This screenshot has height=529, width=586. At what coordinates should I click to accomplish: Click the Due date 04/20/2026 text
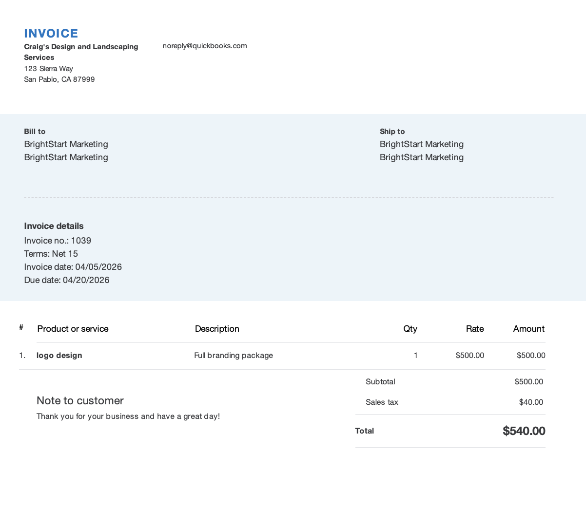[x=67, y=280]
